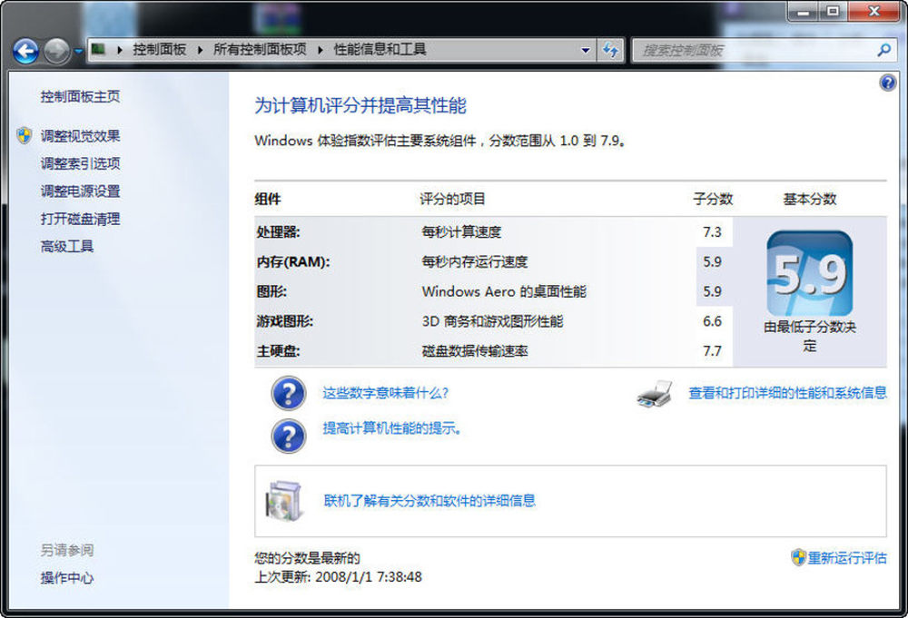
Task: Click question icon beside 提高计算机性能的提示
Action: [x=289, y=436]
